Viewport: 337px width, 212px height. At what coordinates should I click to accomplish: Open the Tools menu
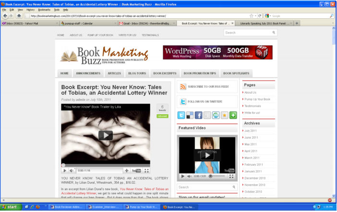[57, 10]
